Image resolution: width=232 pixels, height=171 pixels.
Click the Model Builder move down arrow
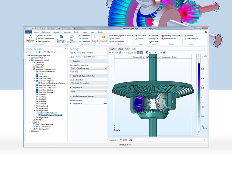click(x=36, y=52)
